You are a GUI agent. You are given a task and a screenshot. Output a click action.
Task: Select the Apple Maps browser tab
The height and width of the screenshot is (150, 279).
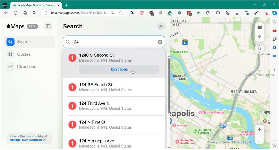click(x=36, y=5)
